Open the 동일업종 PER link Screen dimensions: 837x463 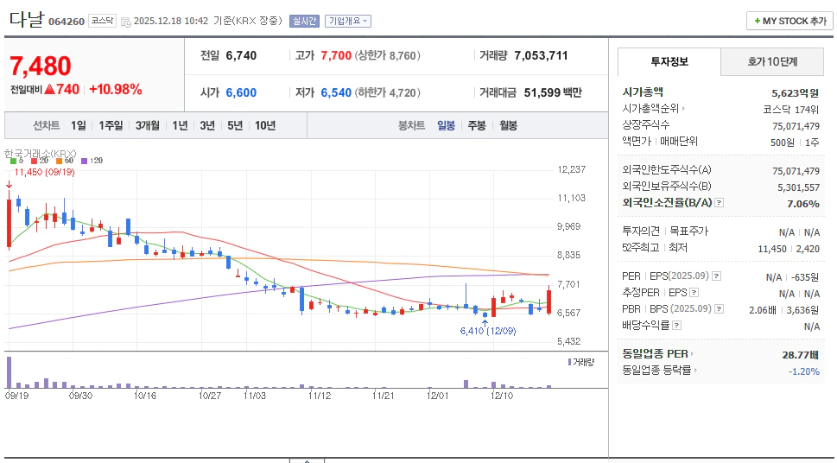click(655, 353)
